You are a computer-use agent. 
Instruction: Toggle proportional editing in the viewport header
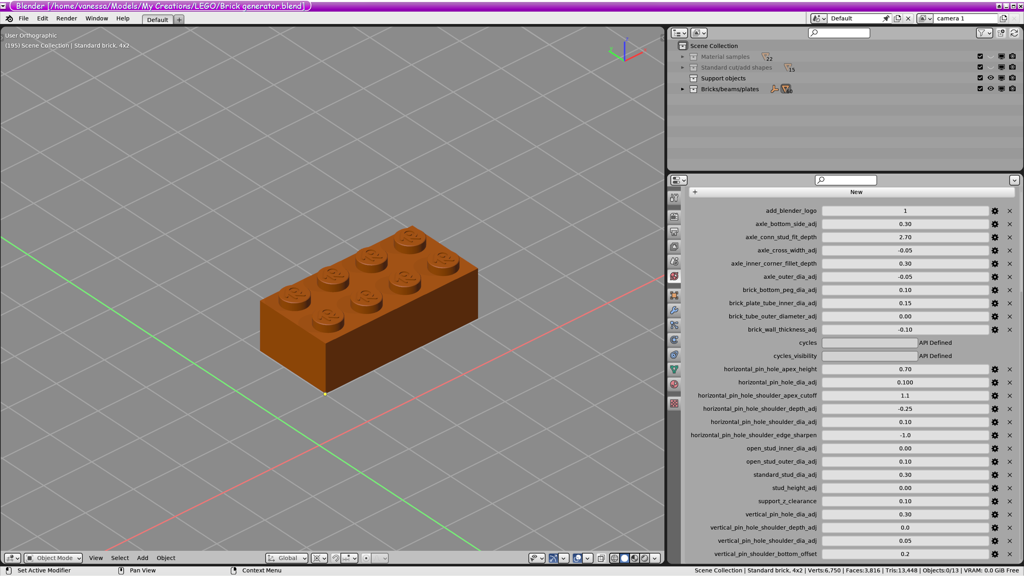coord(366,558)
